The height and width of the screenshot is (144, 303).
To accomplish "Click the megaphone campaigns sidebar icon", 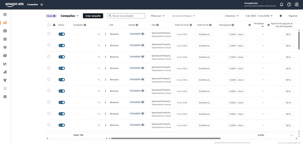I will click(x=5, y=23).
